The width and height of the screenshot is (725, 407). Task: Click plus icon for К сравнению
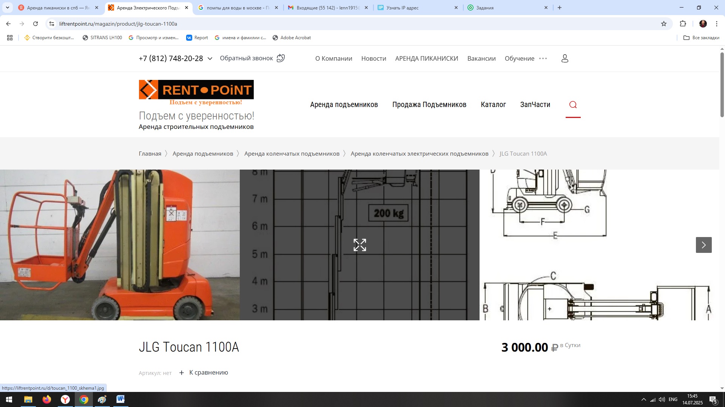click(x=182, y=373)
